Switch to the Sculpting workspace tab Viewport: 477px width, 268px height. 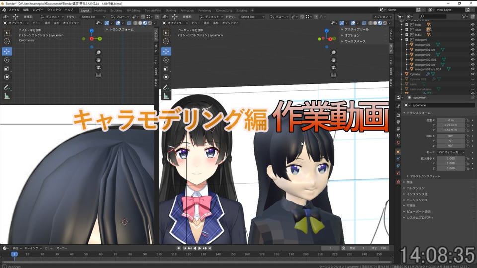(116, 10)
